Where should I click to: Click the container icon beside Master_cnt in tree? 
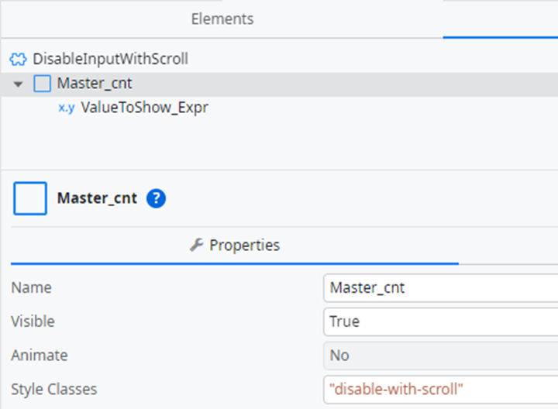tap(42, 84)
